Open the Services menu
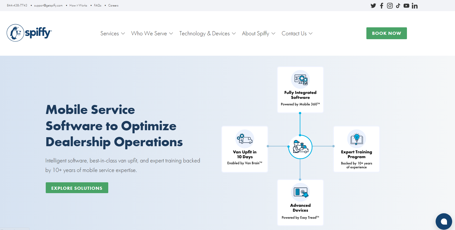This screenshot has height=230, width=455. click(110, 34)
